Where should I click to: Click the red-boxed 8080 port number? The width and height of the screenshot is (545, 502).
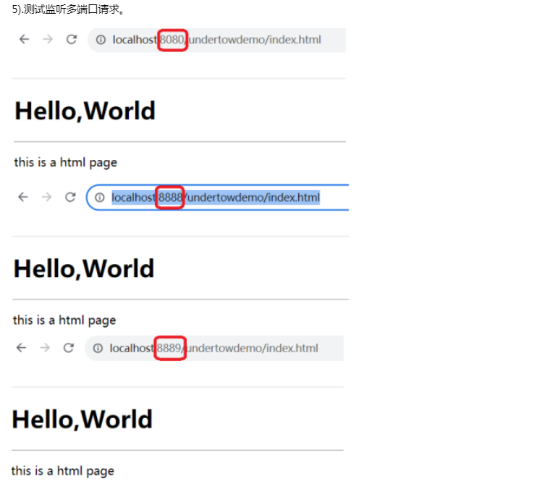point(172,40)
